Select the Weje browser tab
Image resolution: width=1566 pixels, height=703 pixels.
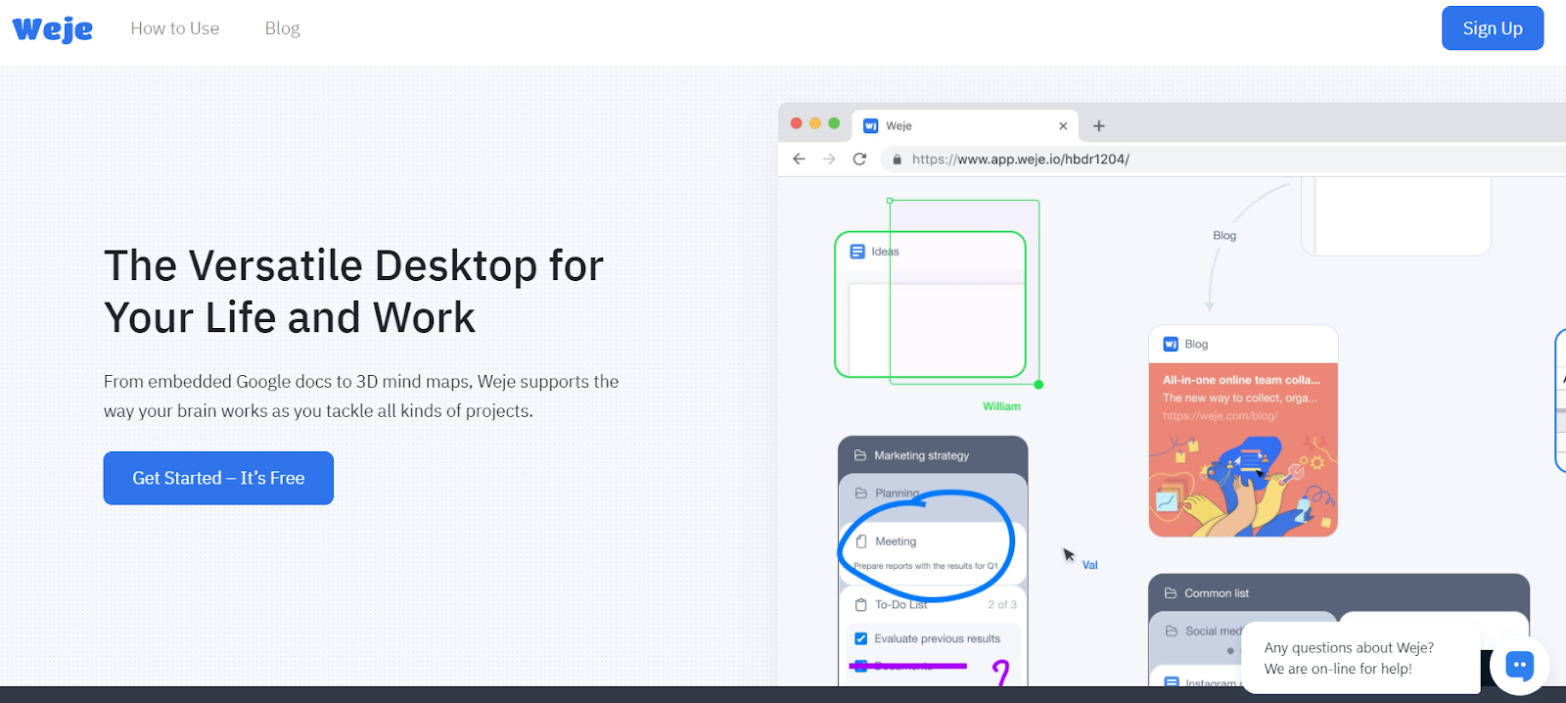[x=964, y=125]
